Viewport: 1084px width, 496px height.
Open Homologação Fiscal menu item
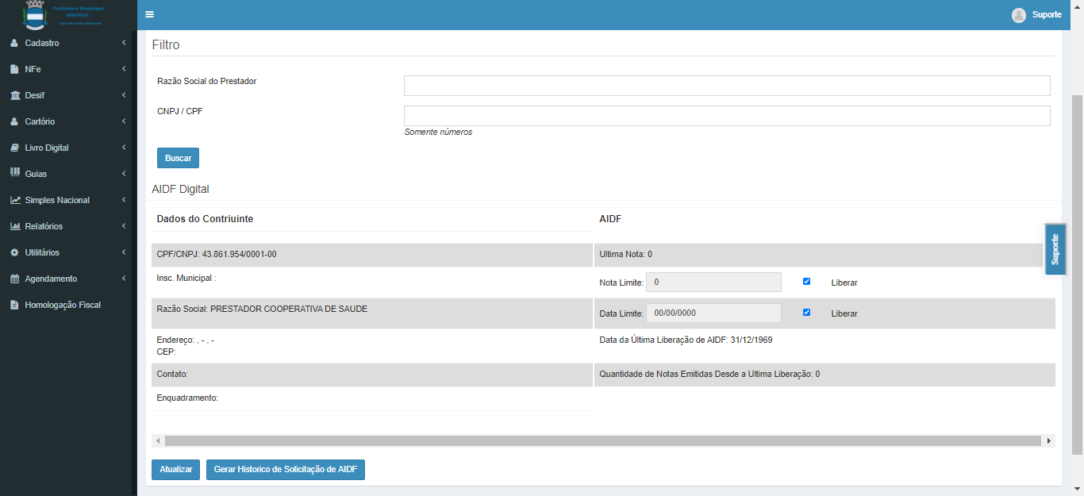point(62,305)
